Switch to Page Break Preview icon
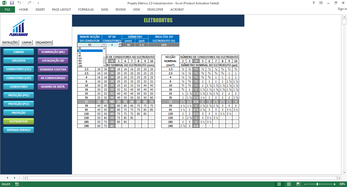The width and height of the screenshot is (347, 187). (298, 184)
